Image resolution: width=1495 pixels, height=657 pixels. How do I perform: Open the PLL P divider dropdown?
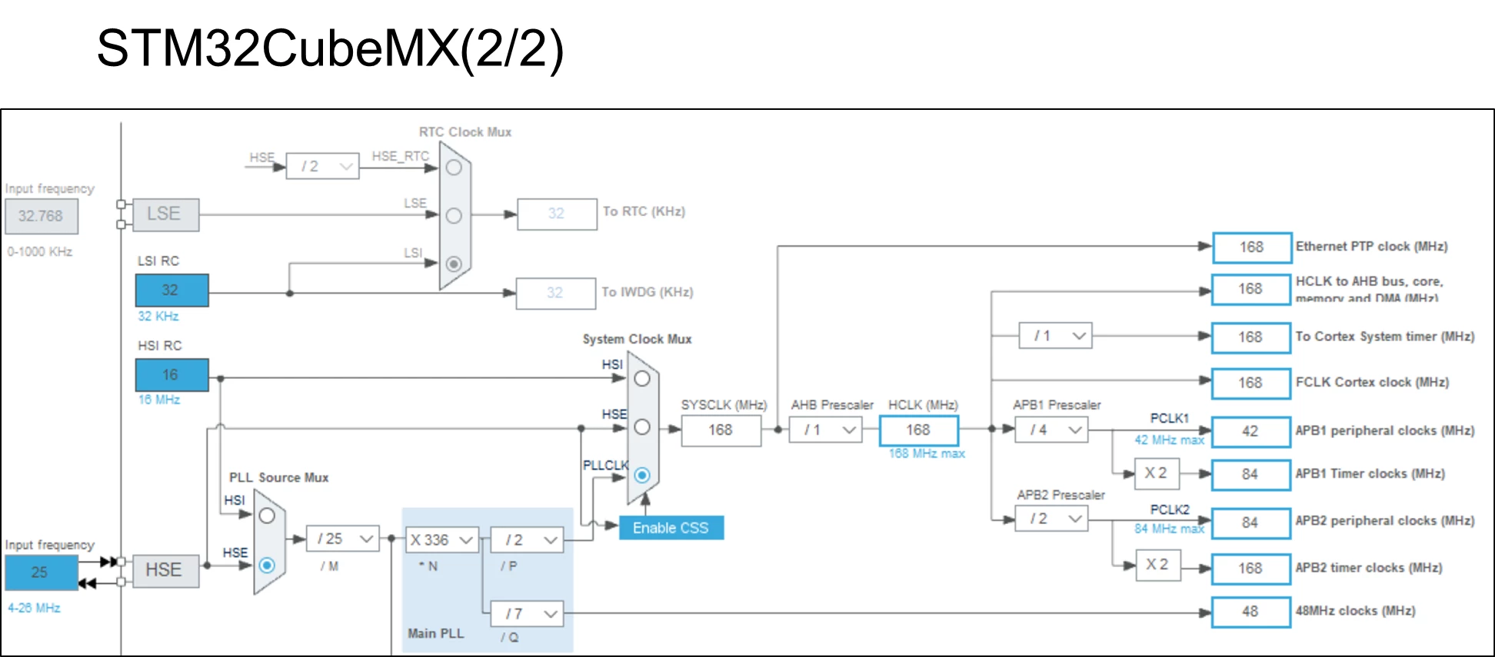[527, 540]
